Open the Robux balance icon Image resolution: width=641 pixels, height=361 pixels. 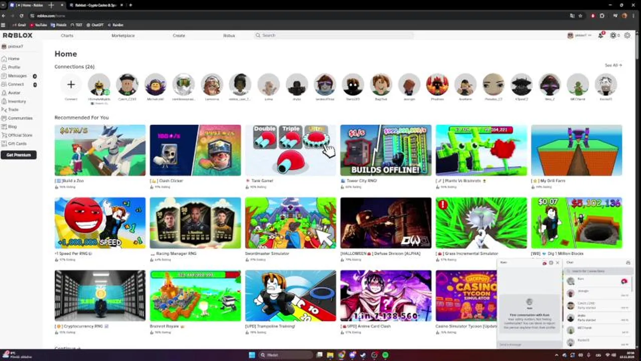tap(613, 36)
